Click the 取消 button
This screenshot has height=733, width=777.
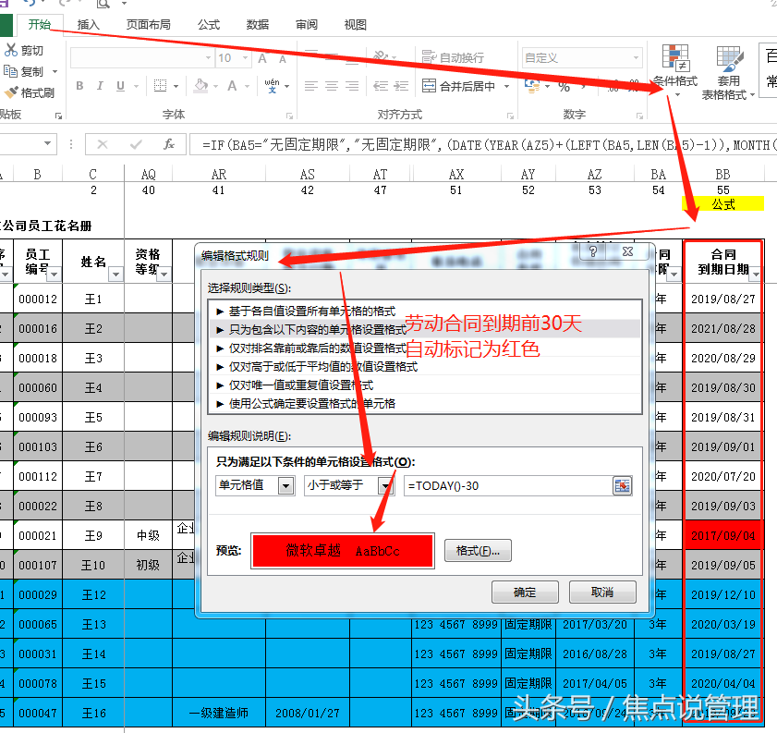[x=602, y=592]
